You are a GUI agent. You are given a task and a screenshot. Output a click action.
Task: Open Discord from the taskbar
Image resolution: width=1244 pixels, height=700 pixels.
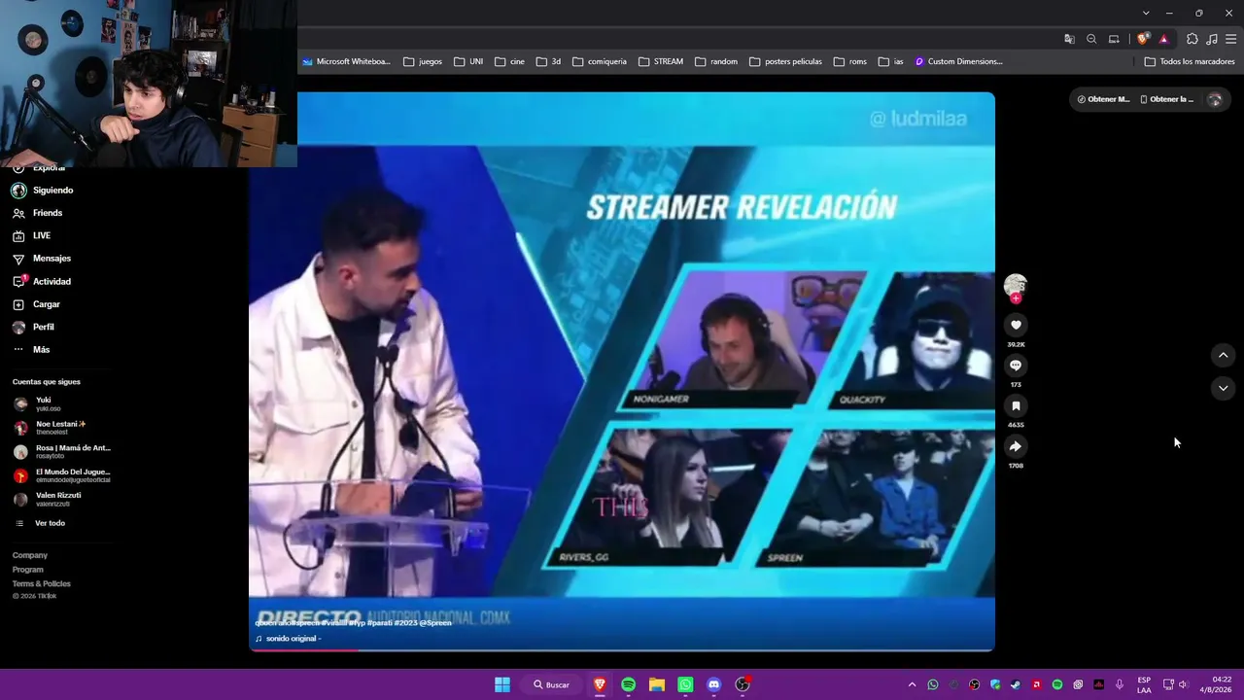coord(714,684)
